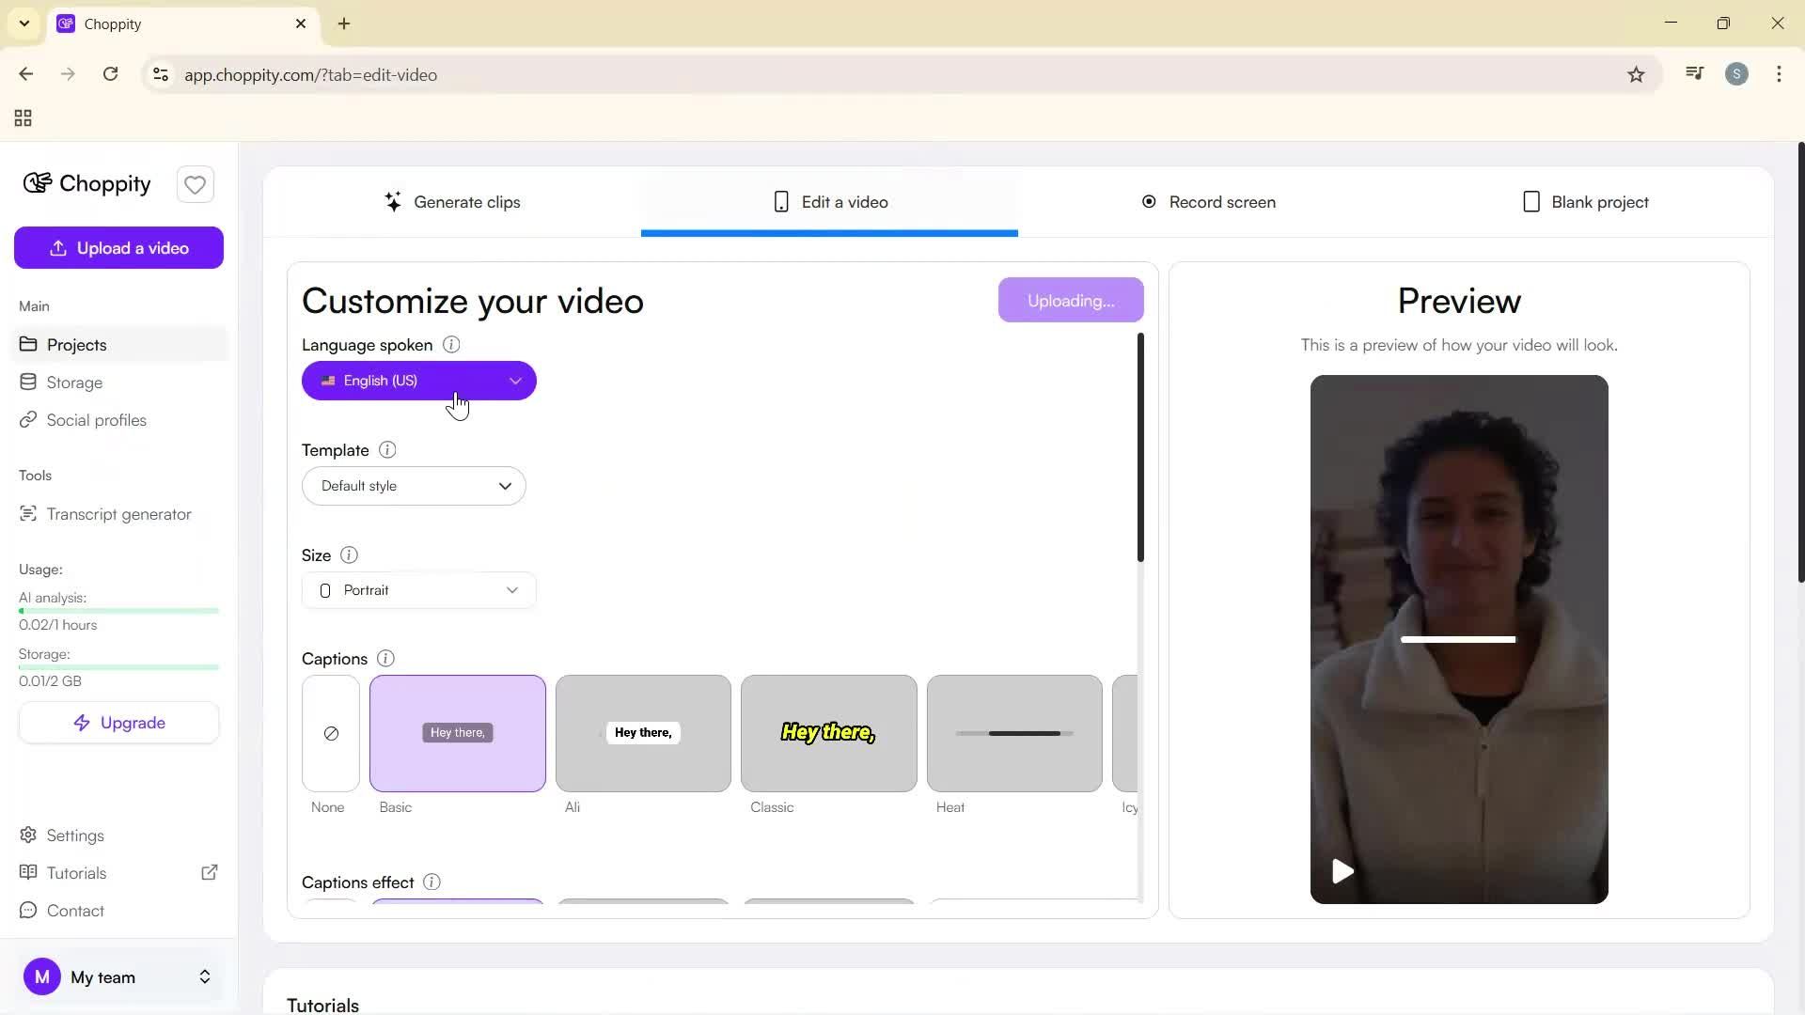This screenshot has height=1015, width=1805.
Task: Select the Classic caption style
Action: 827,733
